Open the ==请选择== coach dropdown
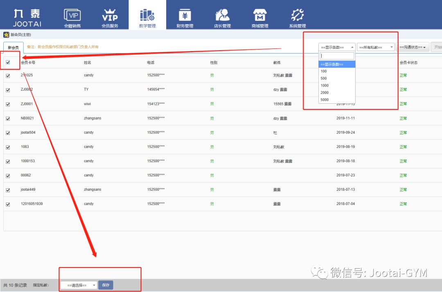Image resolution: width=442 pixels, height=292 pixels. click(x=78, y=285)
